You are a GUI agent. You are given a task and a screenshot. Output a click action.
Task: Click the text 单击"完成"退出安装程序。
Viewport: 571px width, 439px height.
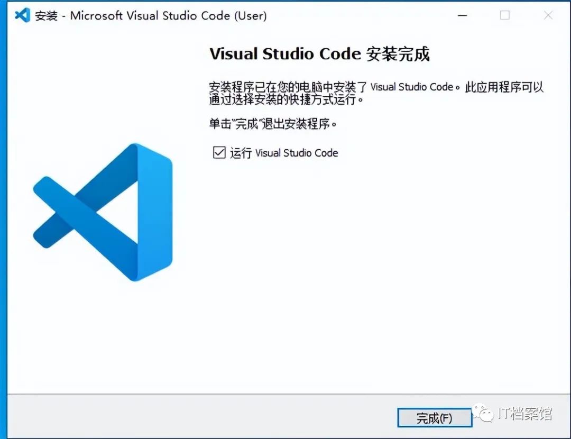(273, 124)
